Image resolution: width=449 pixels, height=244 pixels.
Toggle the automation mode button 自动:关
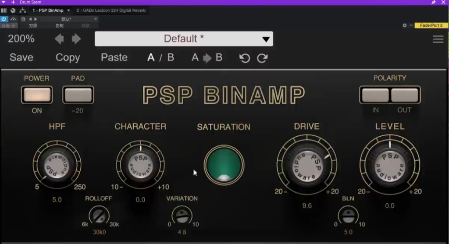coord(9,26)
